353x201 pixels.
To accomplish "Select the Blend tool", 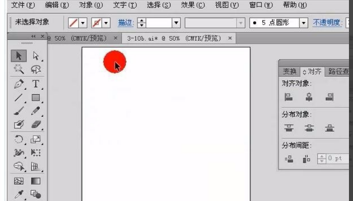I will [x=36, y=194].
